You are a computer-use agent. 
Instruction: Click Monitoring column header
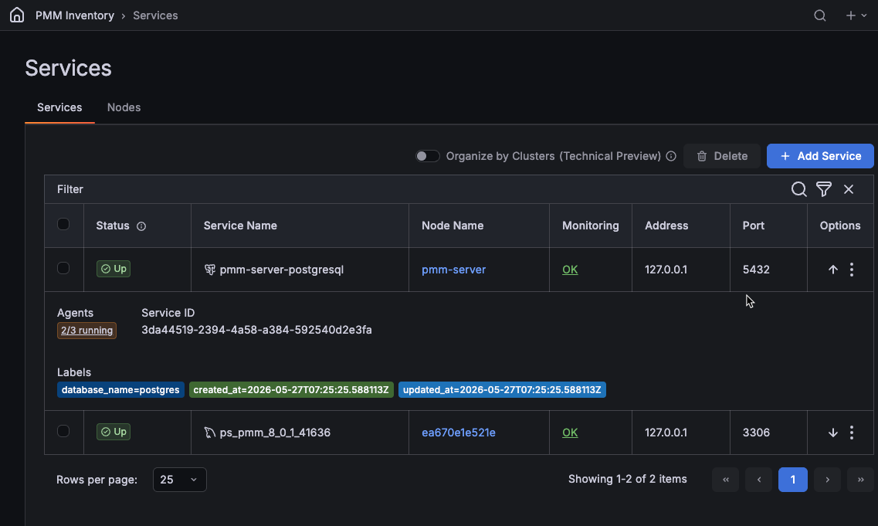tap(590, 226)
